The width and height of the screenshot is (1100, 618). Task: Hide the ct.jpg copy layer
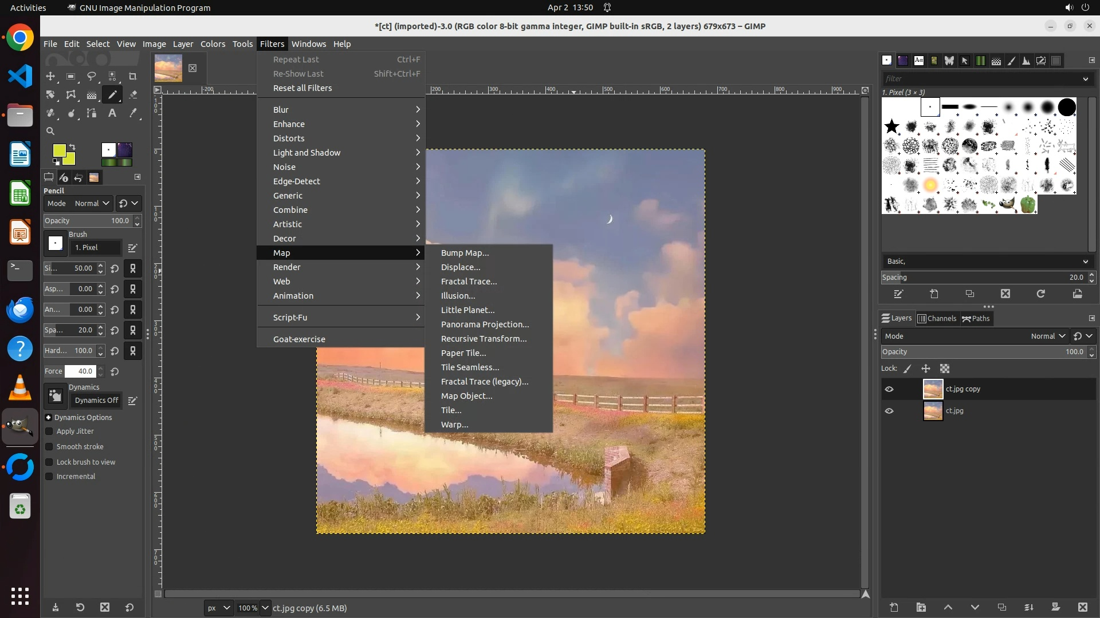(889, 389)
